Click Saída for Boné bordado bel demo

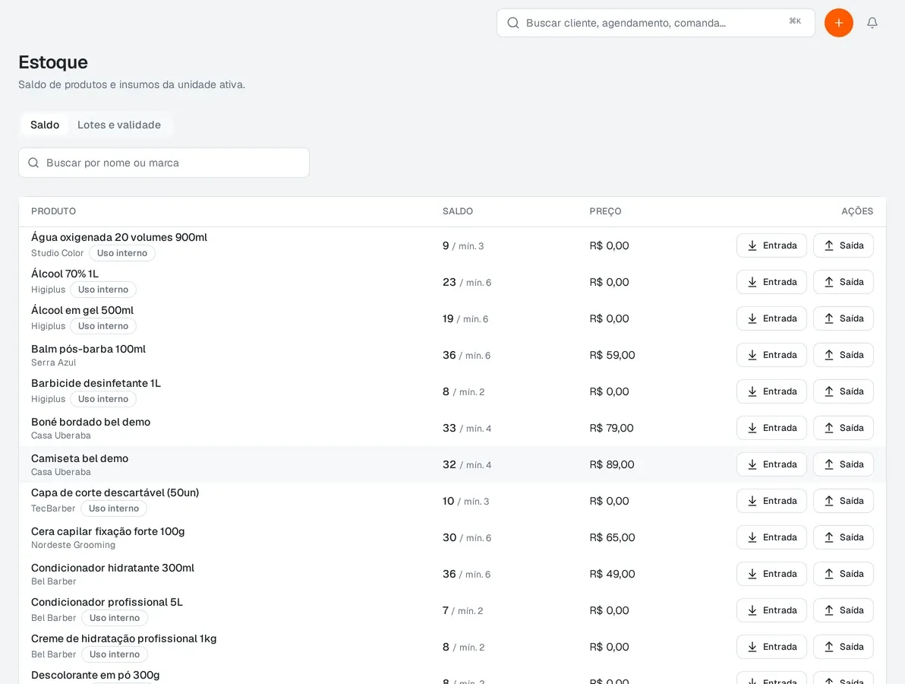(x=844, y=428)
